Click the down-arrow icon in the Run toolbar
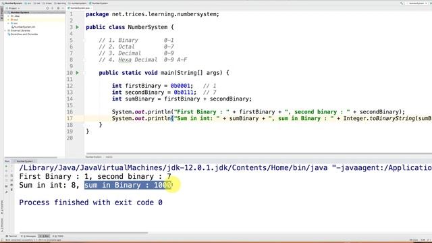The height and width of the screenshot is (243, 432). [11, 171]
